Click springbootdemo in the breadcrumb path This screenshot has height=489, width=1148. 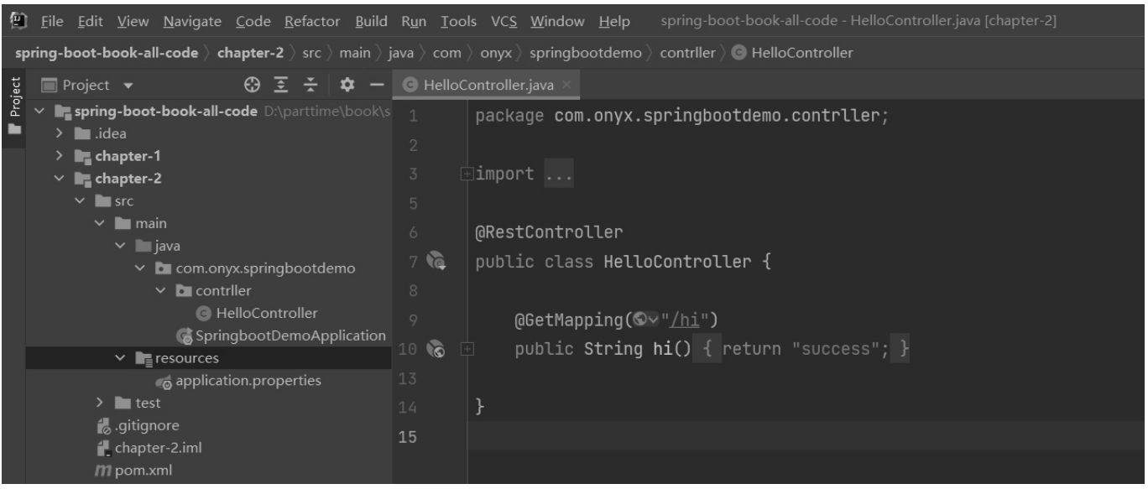(x=585, y=53)
